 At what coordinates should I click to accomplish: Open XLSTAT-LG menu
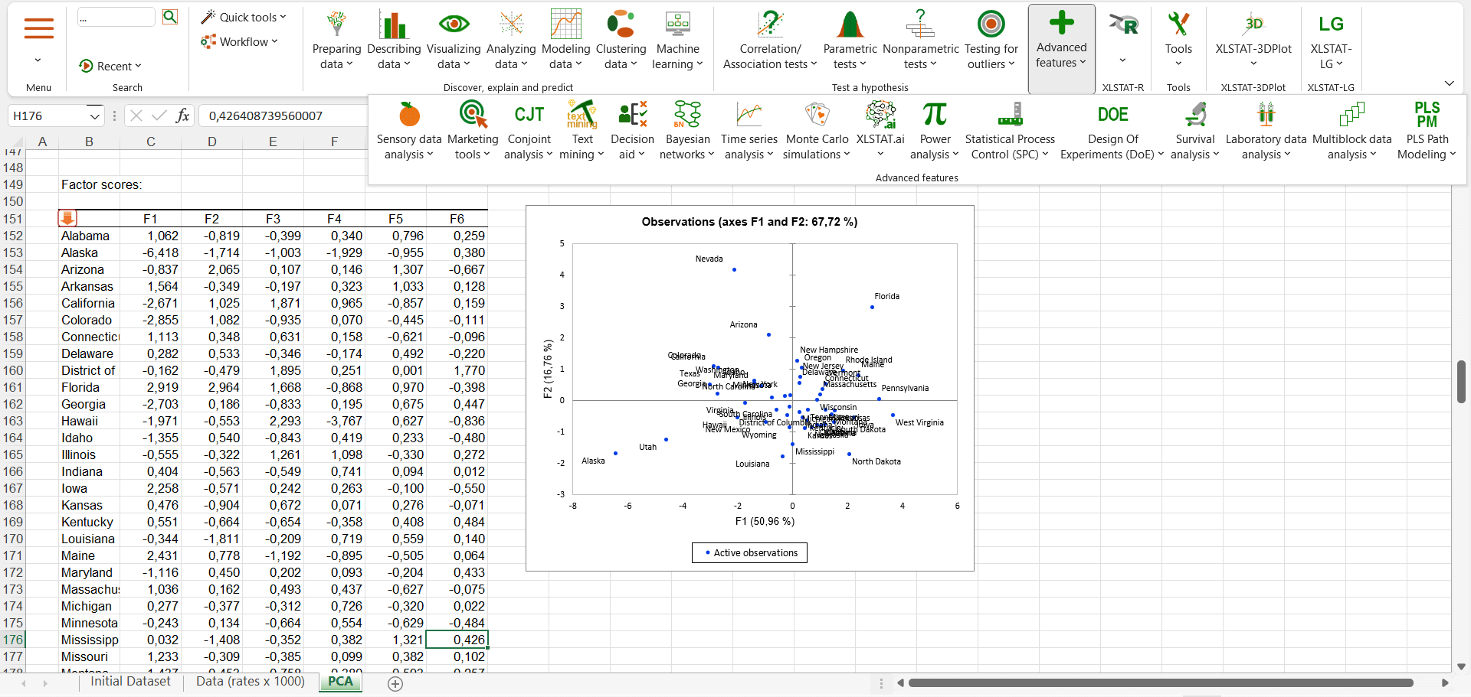click(x=1331, y=41)
